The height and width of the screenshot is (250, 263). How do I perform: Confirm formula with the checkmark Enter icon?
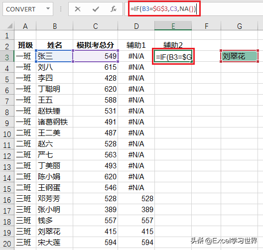tap(96, 9)
